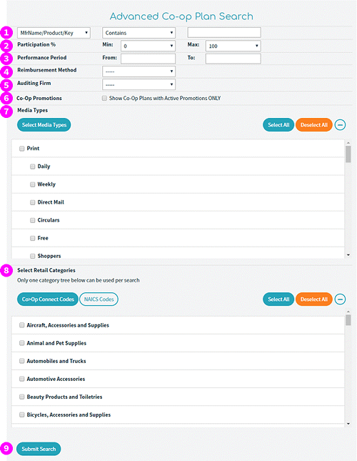
Task: Collapse Media Types section with minus icon
Action: (x=340, y=125)
